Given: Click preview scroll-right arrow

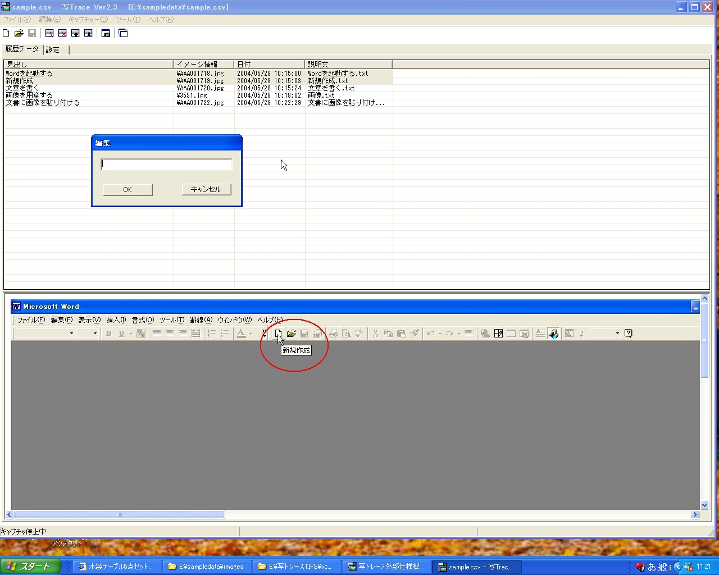Looking at the screenshot, I should tap(695, 515).
